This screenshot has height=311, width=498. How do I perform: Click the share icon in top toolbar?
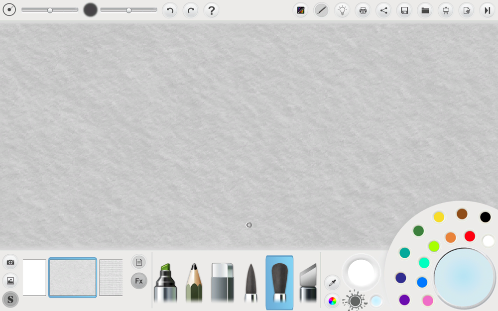pyautogui.click(x=383, y=10)
